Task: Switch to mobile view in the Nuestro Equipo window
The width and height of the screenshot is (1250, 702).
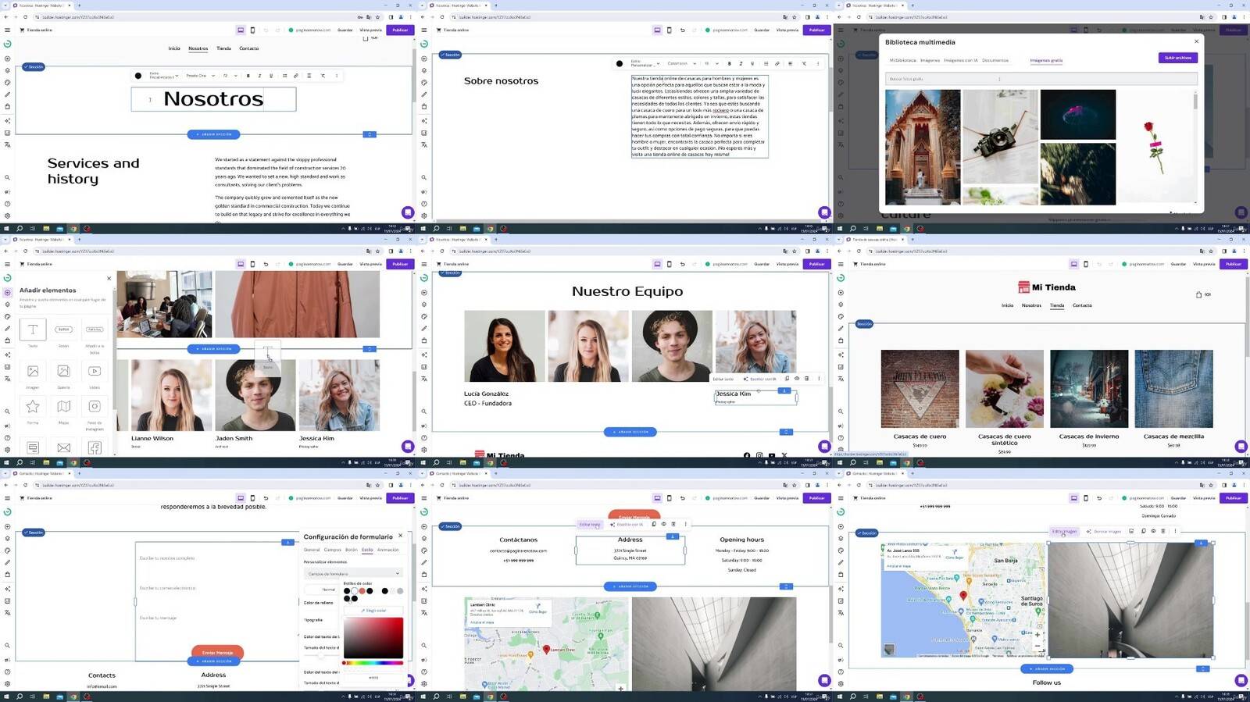Action: point(669,264)
